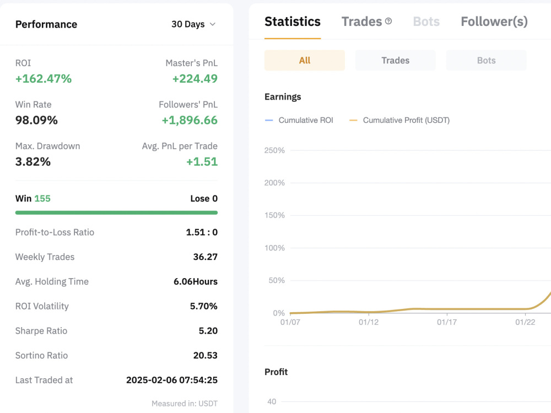Viewport: 551px width, 413px height.
Task: Click the 100% label on the chart axis
Action: click(274, 248)
